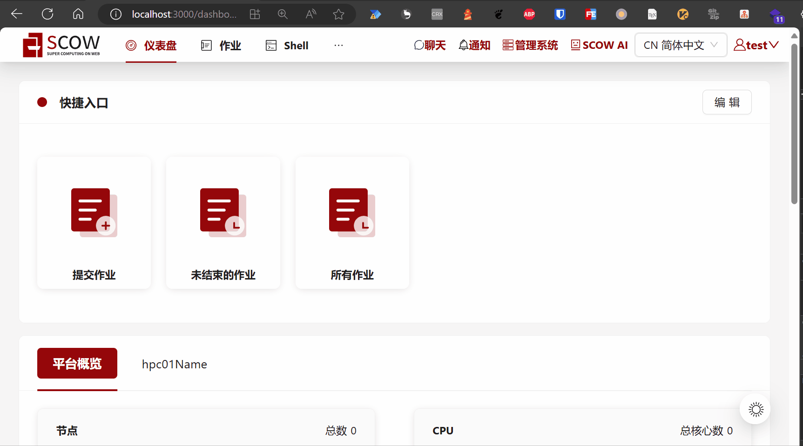Expand the more menu items ellipsis

click(338, 45)
